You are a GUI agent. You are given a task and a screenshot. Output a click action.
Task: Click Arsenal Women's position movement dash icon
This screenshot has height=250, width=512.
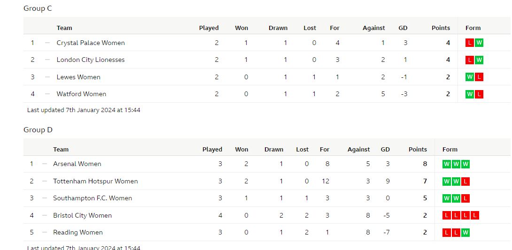coord(45,164)
